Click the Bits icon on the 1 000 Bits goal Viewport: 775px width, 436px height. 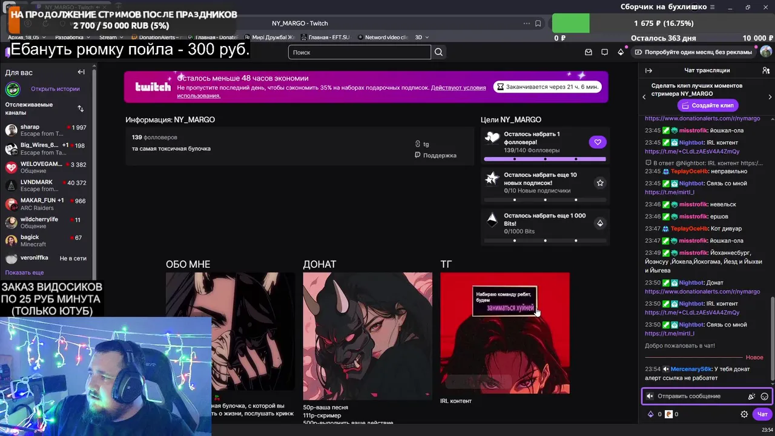[x=600, y=223]
